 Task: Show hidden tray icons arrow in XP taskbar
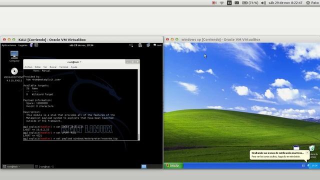tap(308, 165)
